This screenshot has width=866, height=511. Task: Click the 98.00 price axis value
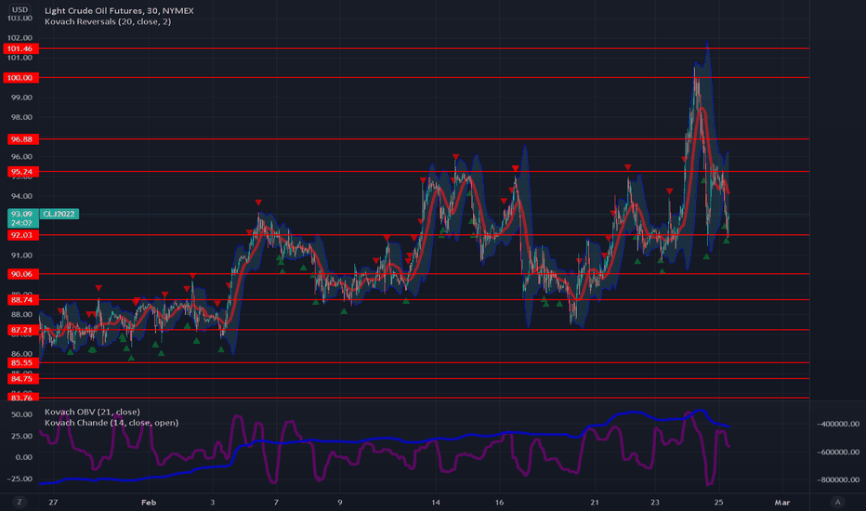click(x=21, y=117)
